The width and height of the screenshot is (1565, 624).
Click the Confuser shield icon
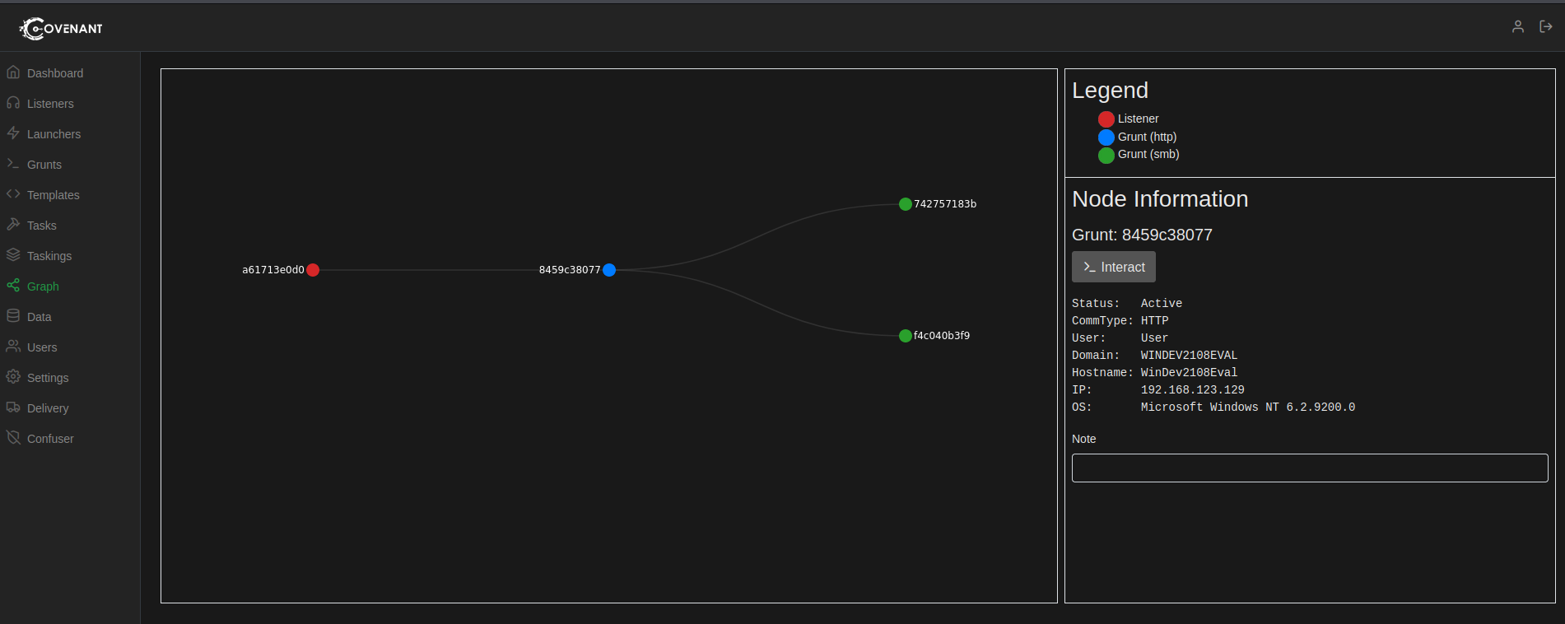click(x=13, y=438)
